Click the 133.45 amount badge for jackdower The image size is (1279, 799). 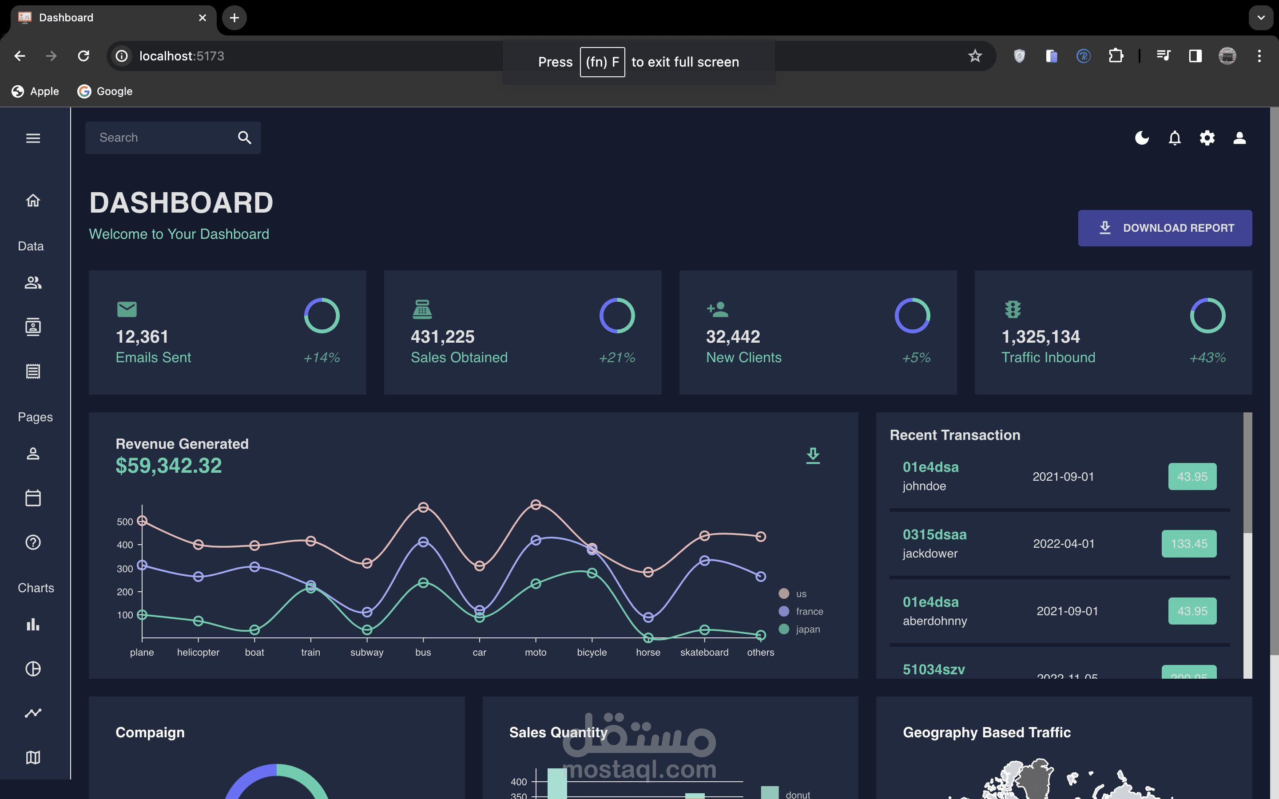point(1189,543)
